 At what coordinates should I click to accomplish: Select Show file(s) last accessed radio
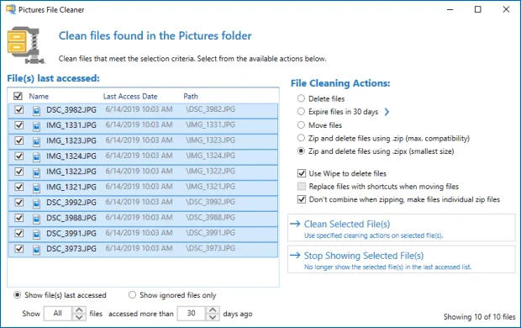click(x=17, y=294)
